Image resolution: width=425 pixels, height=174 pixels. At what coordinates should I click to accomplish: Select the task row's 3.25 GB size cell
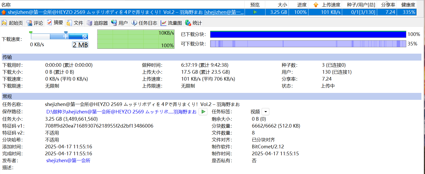pos(277,12)
